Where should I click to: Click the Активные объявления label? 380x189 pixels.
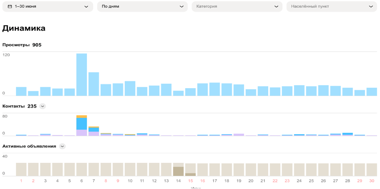[29, 146]
